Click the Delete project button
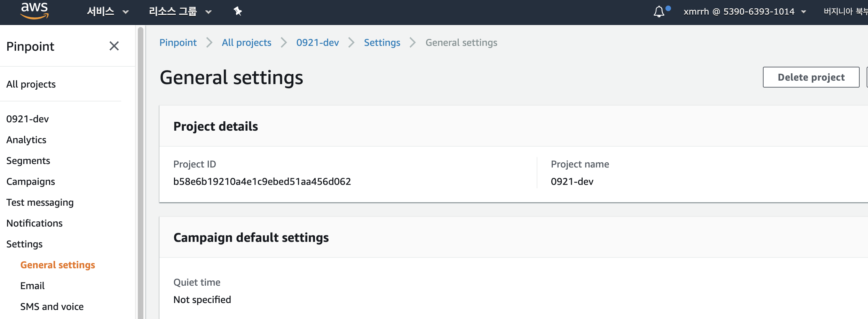Image resolution: width=868 pixels, height=319 pixels. (x=811, y=77)
